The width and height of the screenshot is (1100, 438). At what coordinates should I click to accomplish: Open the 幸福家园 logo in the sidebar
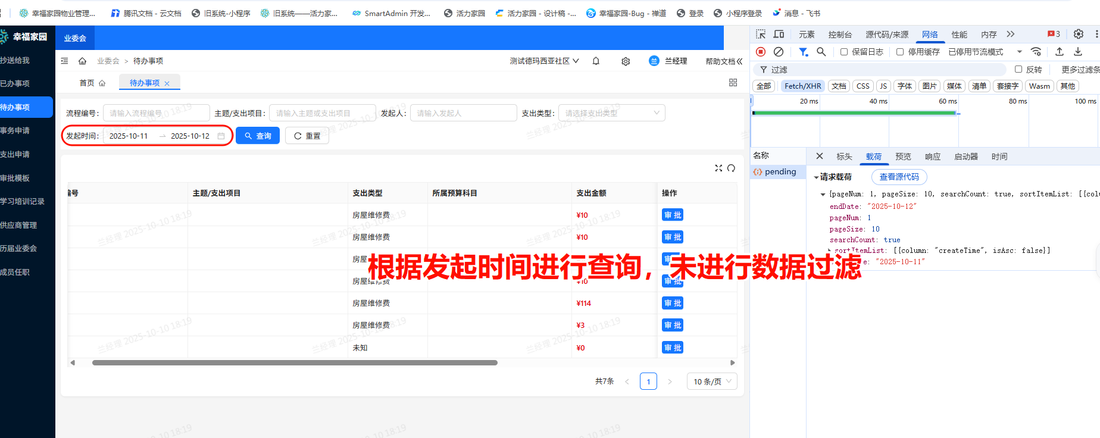click(24, 37)
